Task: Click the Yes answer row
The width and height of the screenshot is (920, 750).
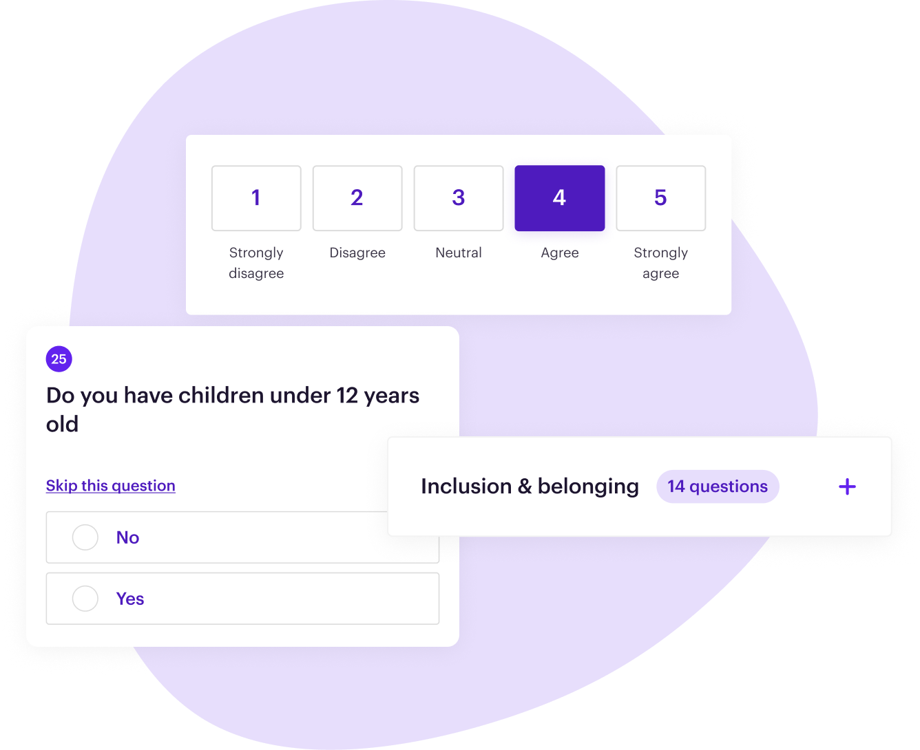Action: point(242,599)
